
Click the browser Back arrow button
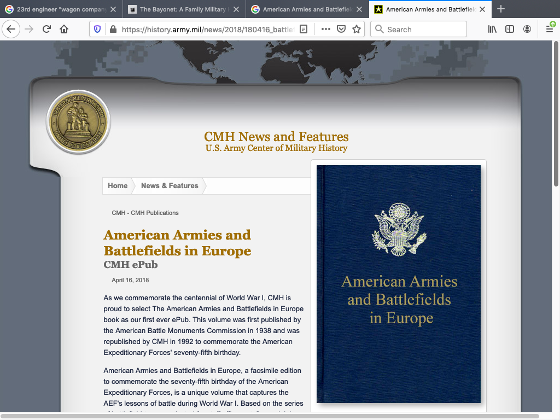coord(11,30)
